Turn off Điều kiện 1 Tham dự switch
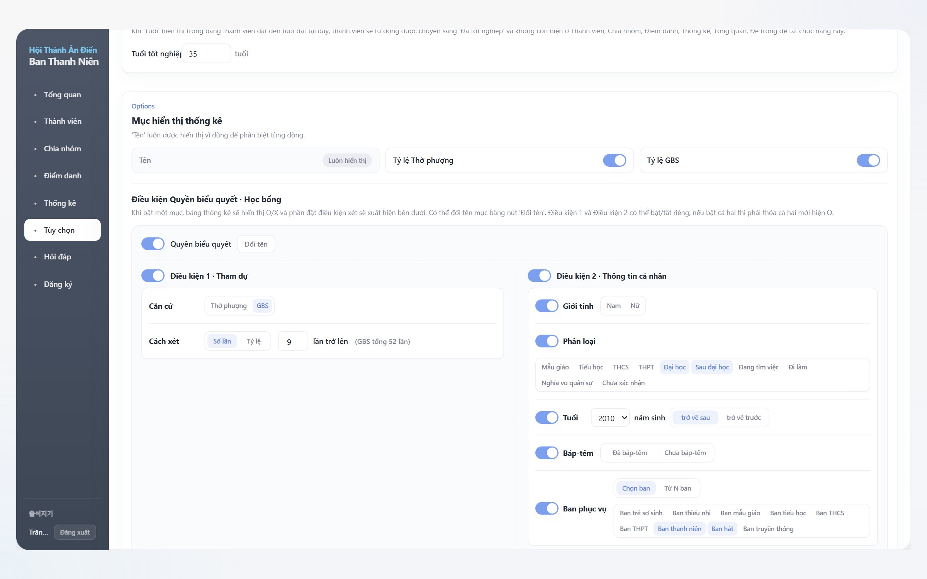This screenshot has width=927, height=579. click(x=153, y=276)
